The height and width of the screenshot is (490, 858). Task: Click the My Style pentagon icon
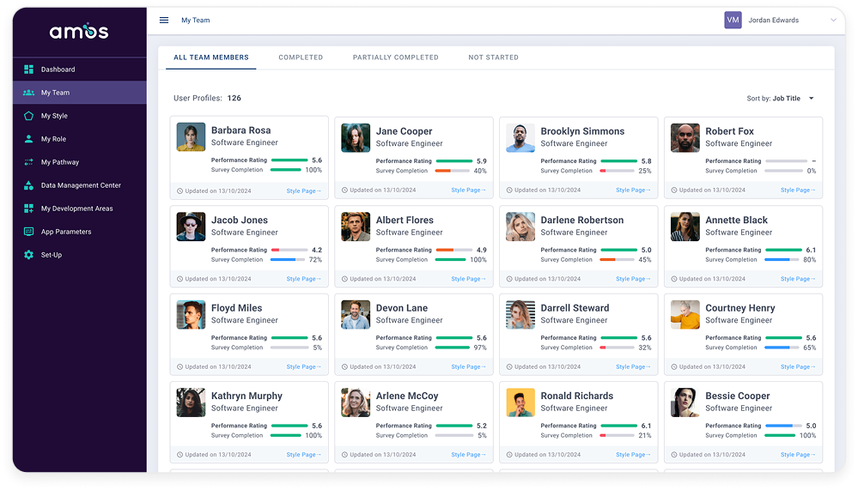coord(28,116)
